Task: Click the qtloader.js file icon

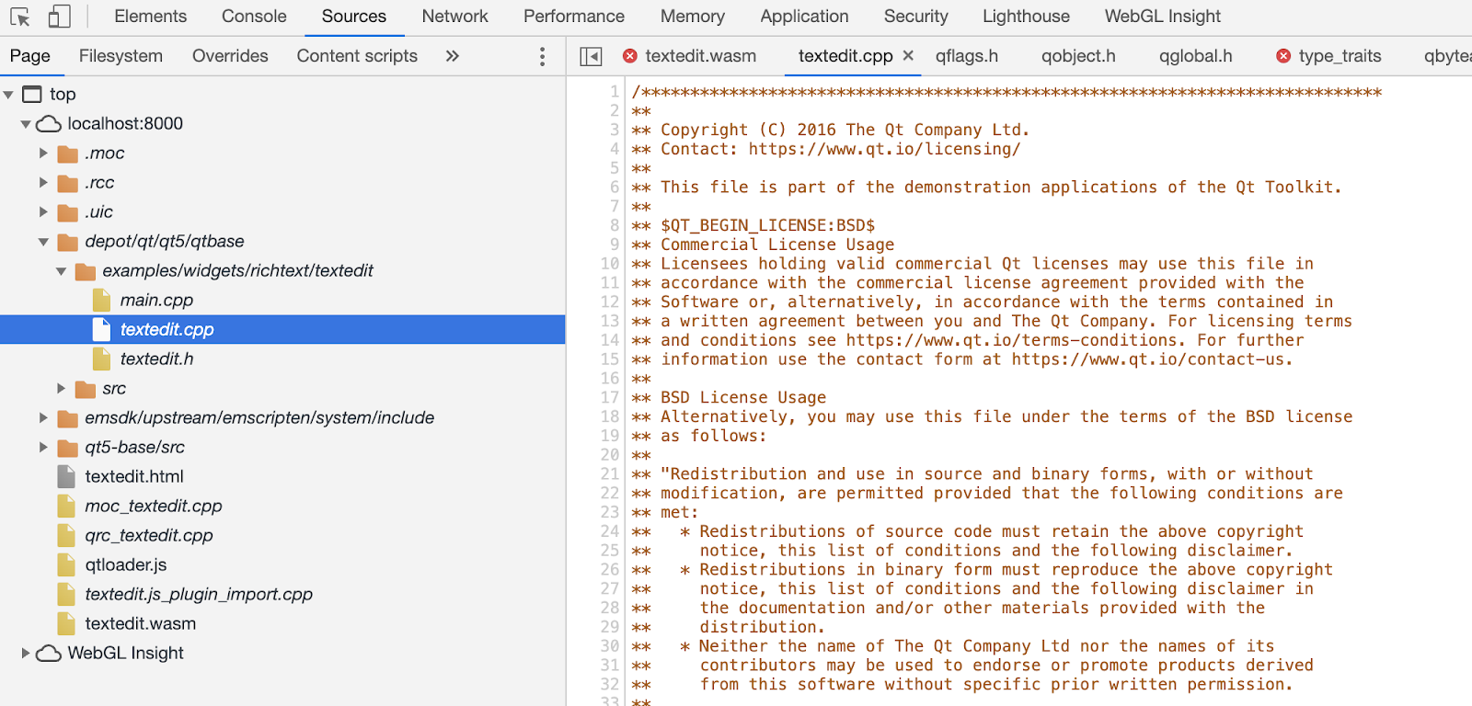Action: pos(66,564)
